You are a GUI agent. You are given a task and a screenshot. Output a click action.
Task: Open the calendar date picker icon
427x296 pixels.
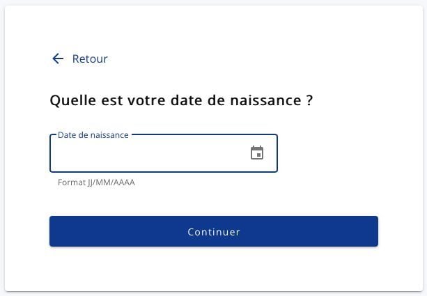(x=257, y=153)
